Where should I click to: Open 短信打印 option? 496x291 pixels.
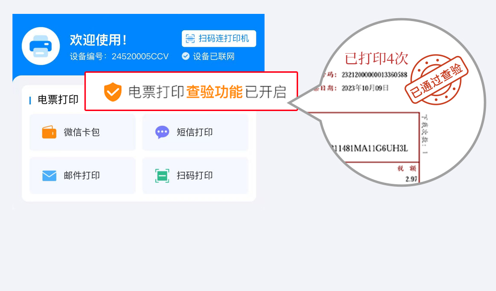[195, 133]
